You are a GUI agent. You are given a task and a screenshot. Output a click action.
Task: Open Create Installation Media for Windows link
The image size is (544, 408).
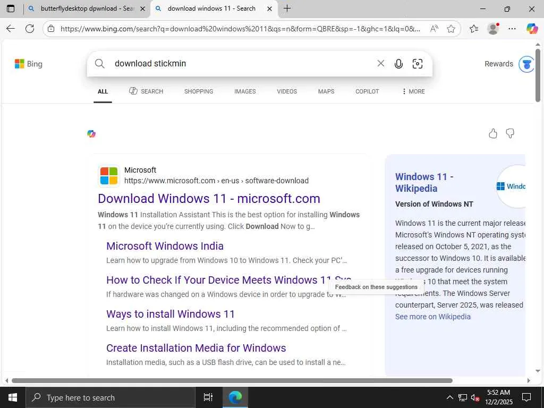pyautogui.click(x=196, y=348)
